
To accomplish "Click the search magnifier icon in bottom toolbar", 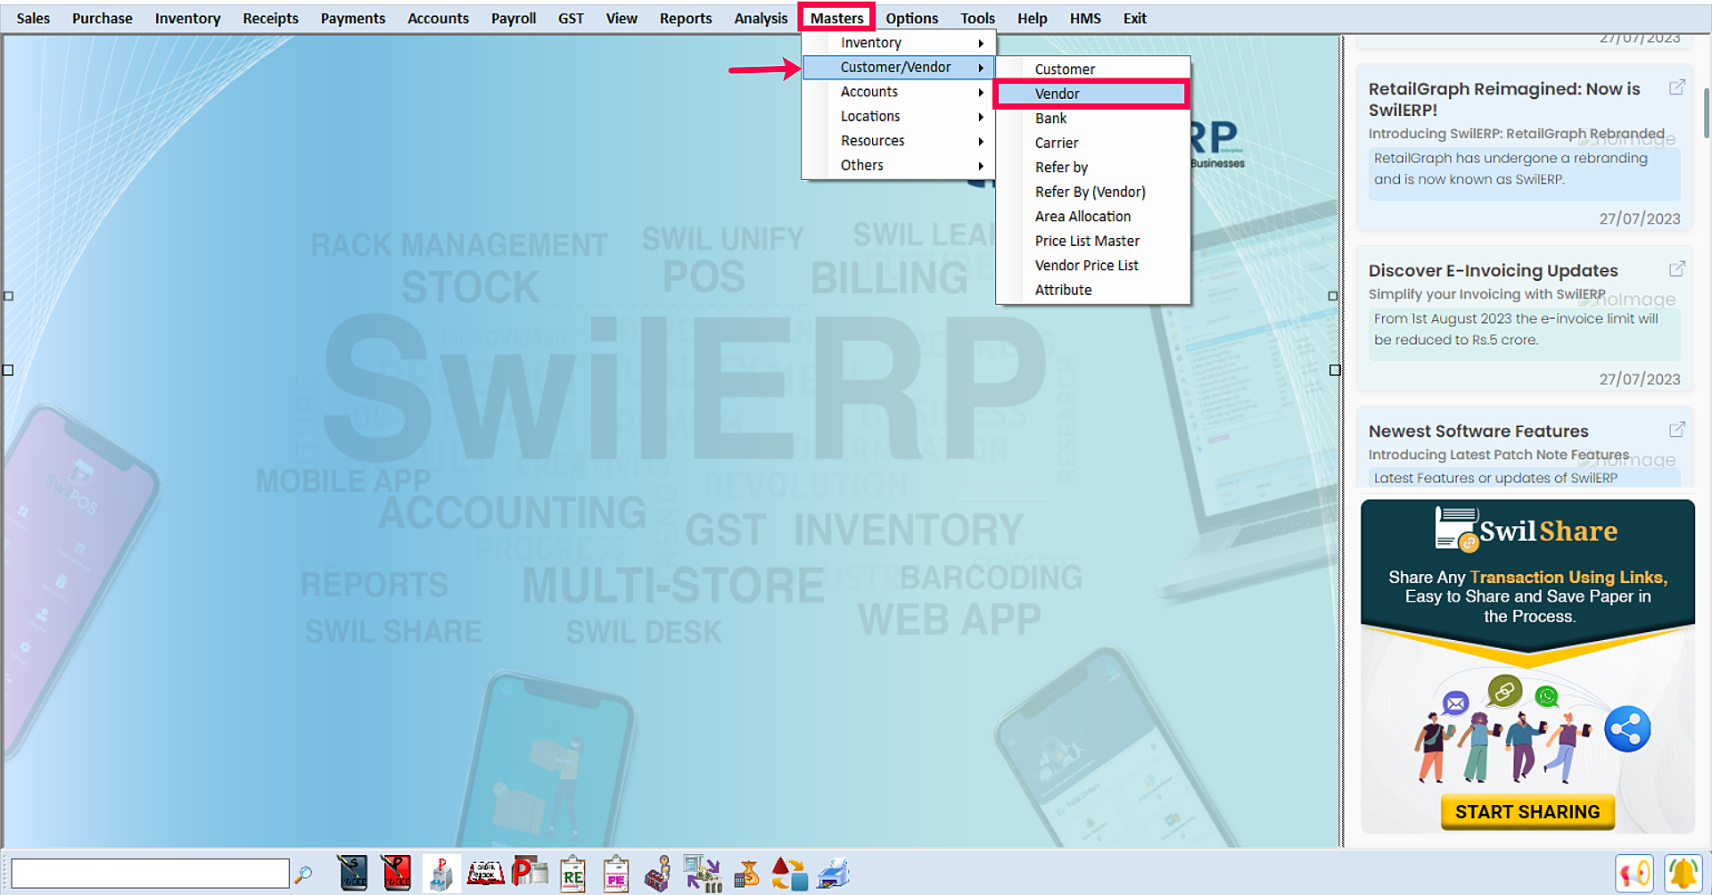I will [303, 874].
